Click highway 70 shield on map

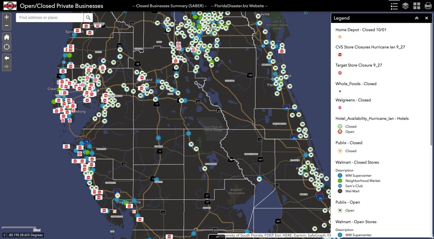click(x=124, y=164)
